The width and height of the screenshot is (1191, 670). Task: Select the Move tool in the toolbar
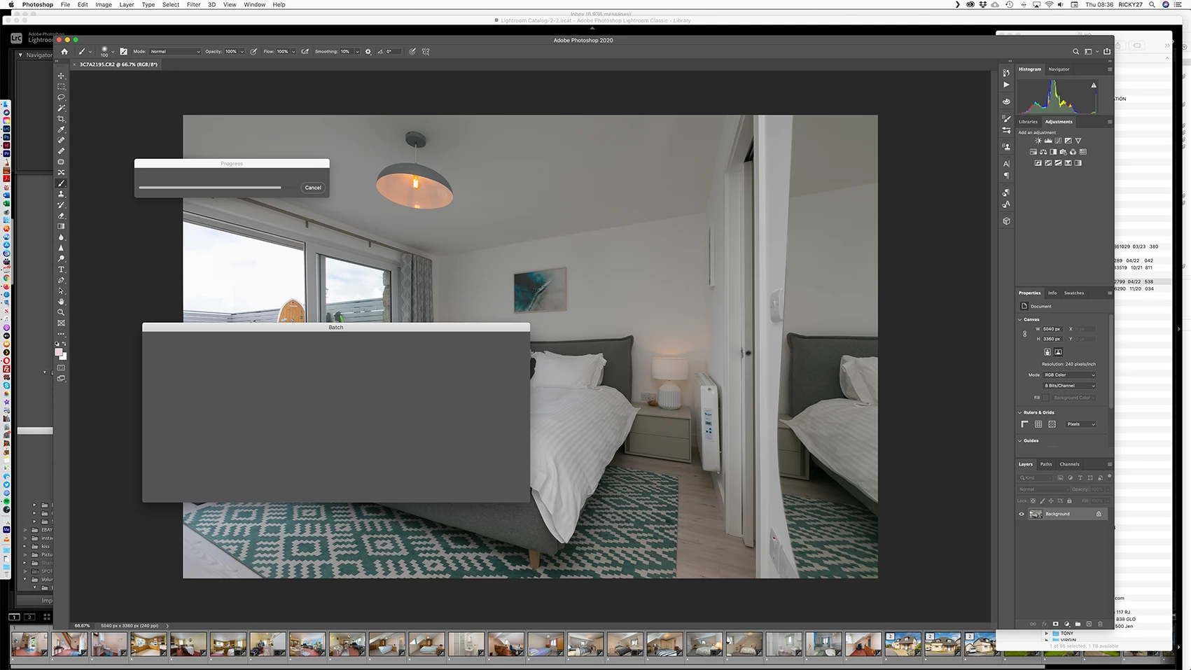[x=61, y=76]
